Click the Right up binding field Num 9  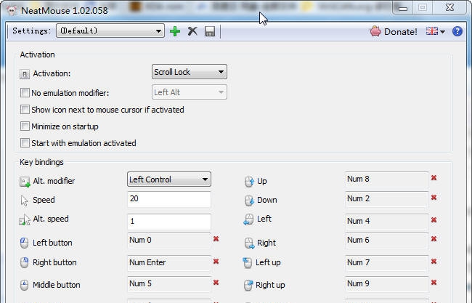point(387,283)
